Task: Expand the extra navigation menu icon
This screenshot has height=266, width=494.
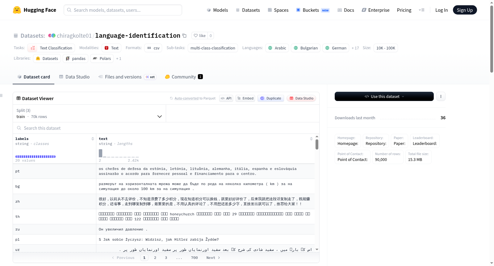Action: [x=421, y=10]
